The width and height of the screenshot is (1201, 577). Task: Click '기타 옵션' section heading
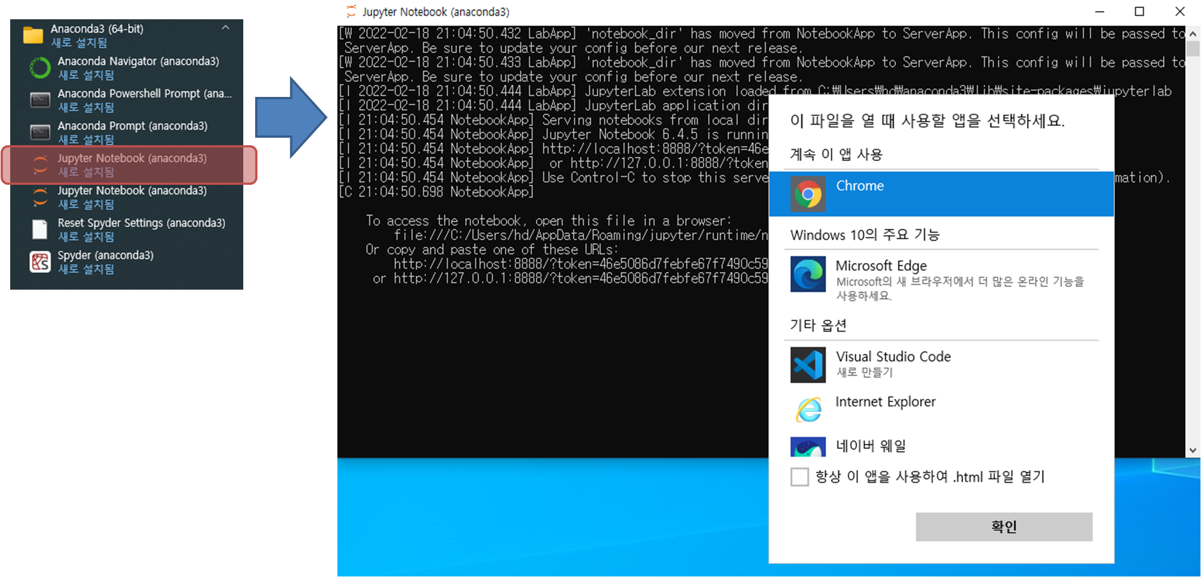pyautogui.click(x=818, y=325)
